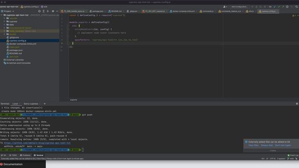Open Scratches and Consoles node
The width and height of the screenshot is (299, 168).
17,63
